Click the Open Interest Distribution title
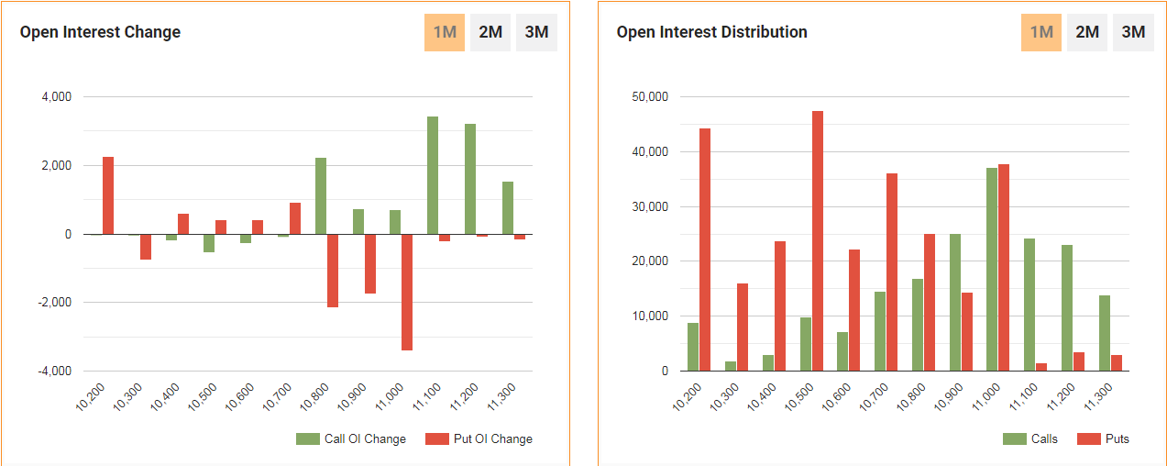 711,32
